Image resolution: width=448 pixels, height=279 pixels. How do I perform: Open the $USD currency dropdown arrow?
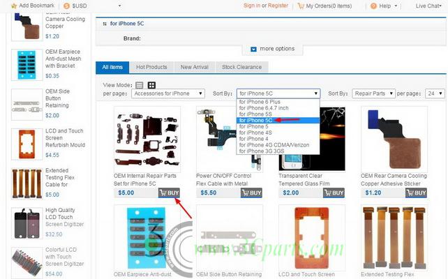click(x=119, y=6)
